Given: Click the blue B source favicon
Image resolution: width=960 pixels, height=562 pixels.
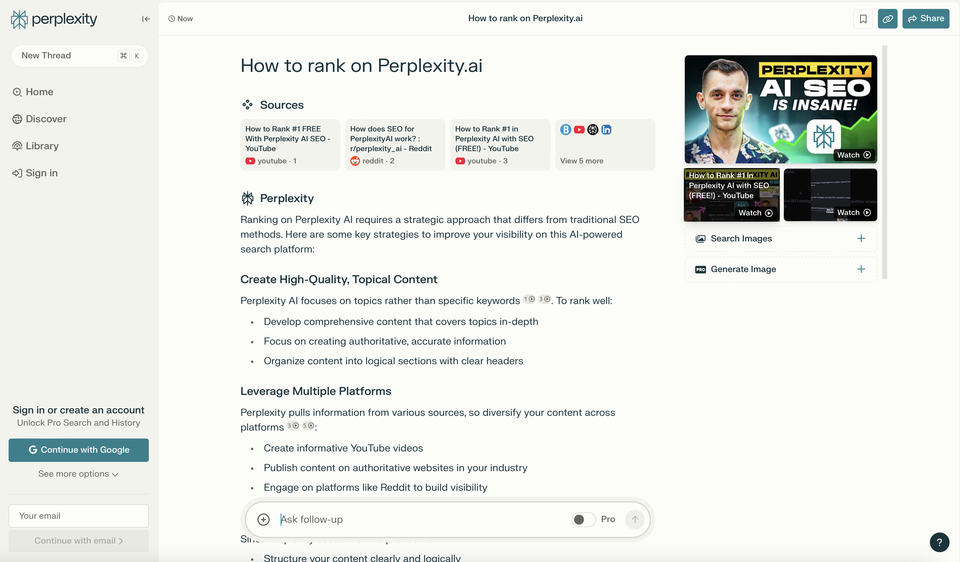Looking at the screenshot, I should 565,130.
